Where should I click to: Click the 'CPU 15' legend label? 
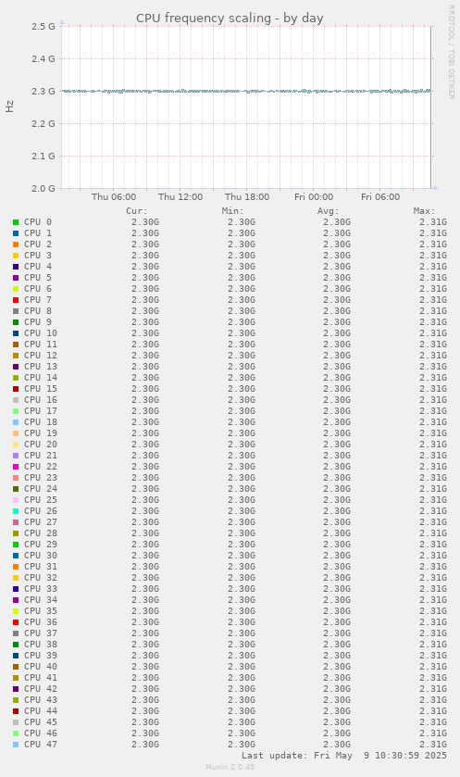[x=41, y=389]
